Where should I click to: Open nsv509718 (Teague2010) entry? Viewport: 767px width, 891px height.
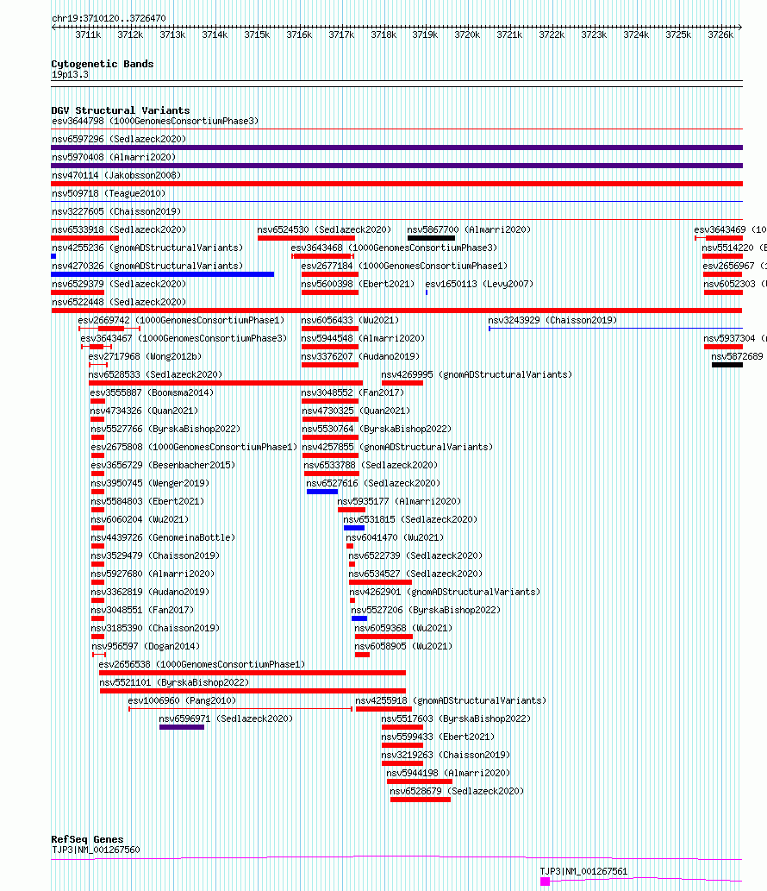tap(109, 194)
